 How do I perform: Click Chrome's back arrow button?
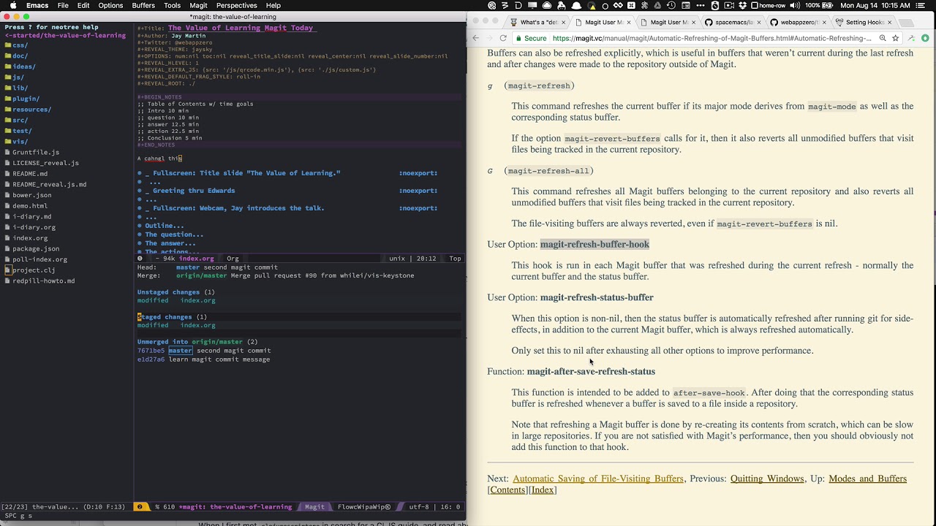476,38
